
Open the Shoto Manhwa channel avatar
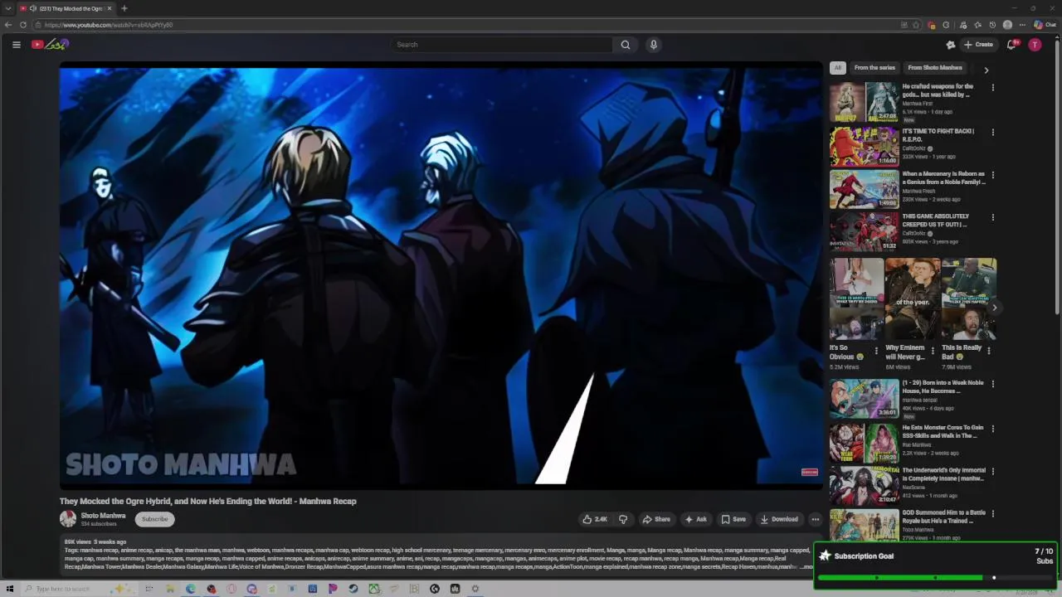68,519
